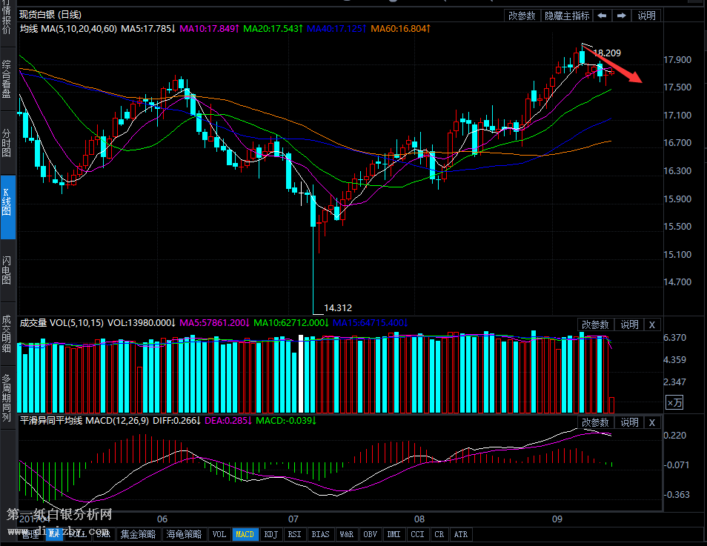Click the 14.312 low price label

[x=338, y=308]
